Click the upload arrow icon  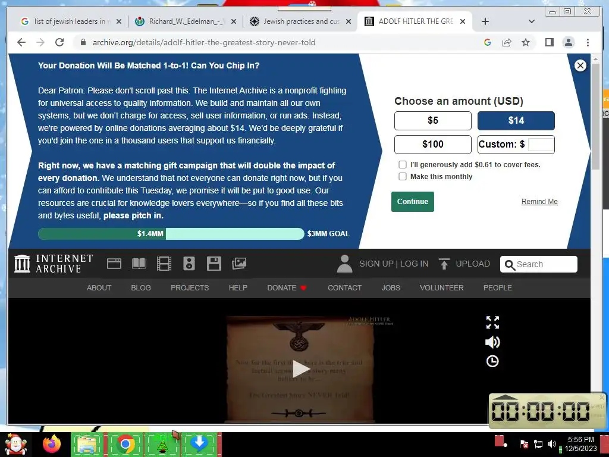[444, 264]
